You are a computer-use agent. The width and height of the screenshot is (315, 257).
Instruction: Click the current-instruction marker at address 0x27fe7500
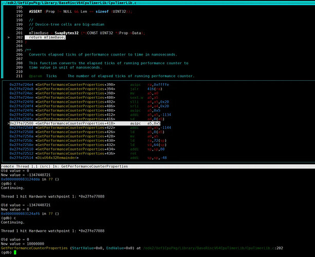pos(8,124)
